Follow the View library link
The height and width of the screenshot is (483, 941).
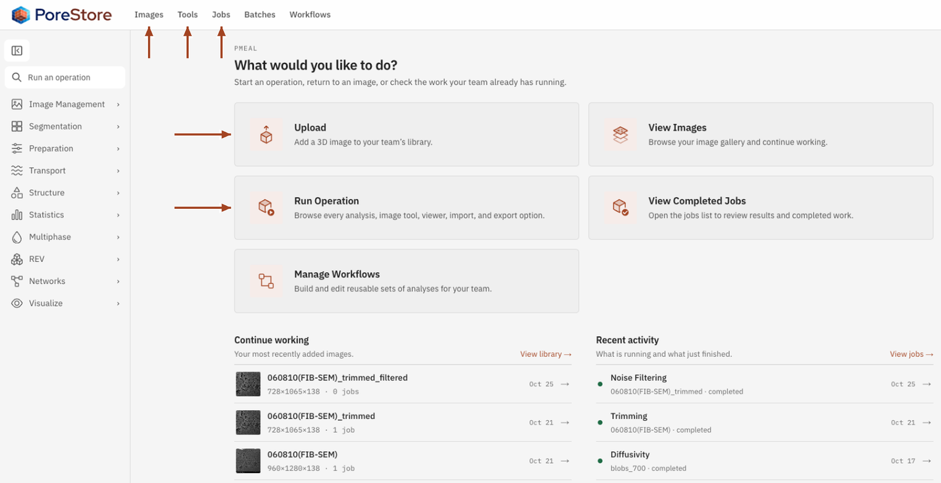546,354
